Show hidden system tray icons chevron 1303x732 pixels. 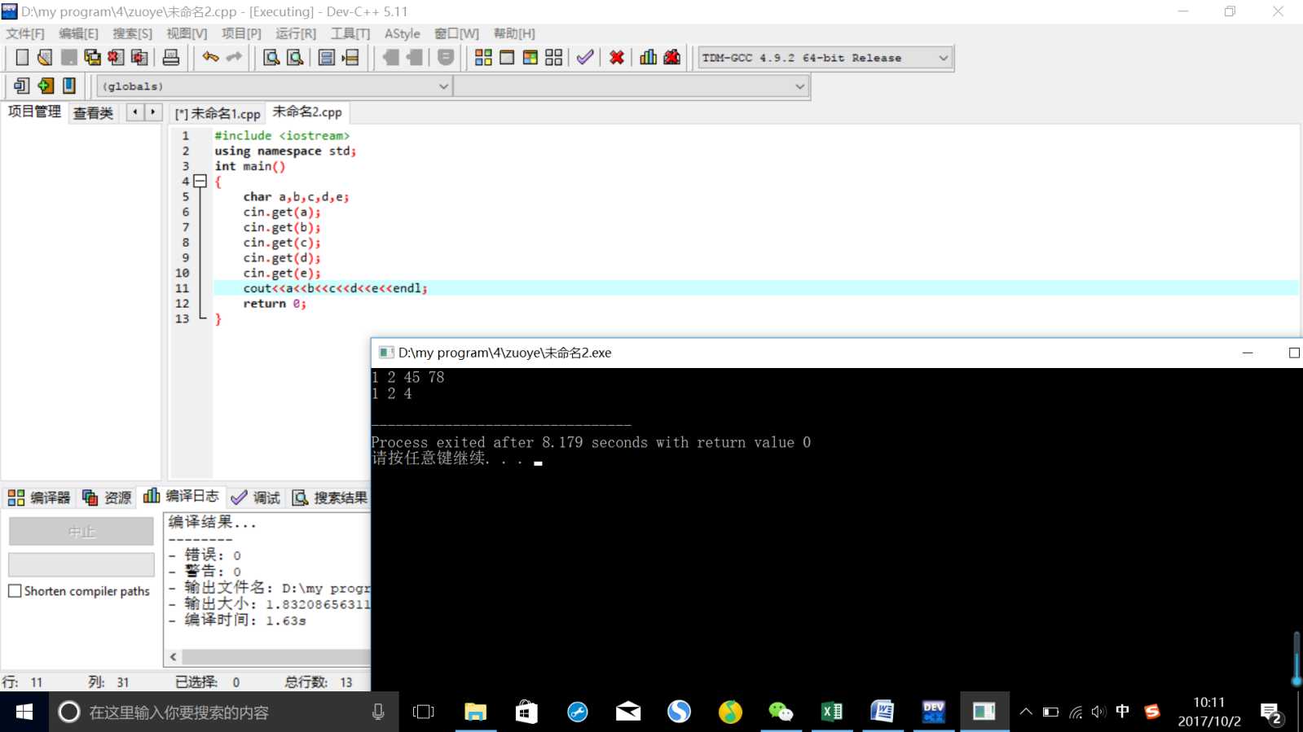1026,712
